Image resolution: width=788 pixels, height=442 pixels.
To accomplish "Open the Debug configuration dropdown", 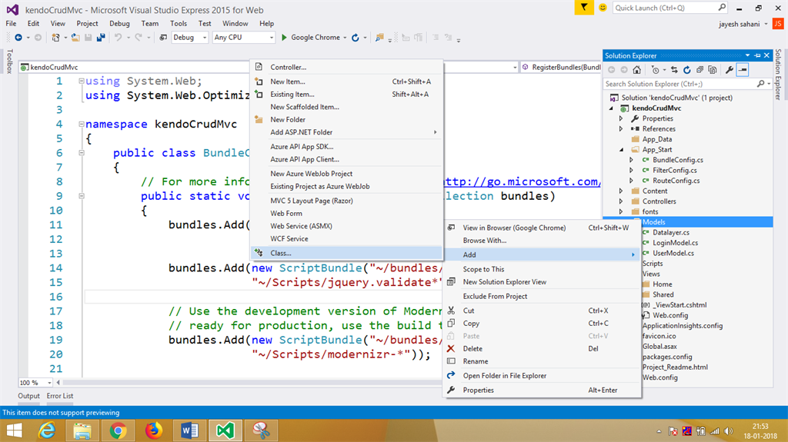I will (x=189, y=37).
